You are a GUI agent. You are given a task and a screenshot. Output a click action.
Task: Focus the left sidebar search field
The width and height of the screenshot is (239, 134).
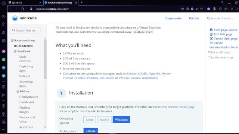tap(25, 31)
